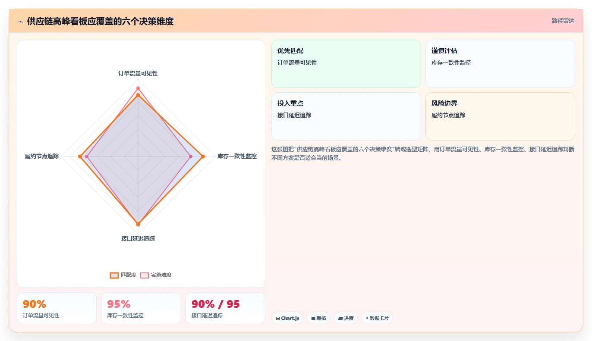Toggle the 匹配度 legend item
The height and width of the screenshot is (341, 592).
point(123,275)
